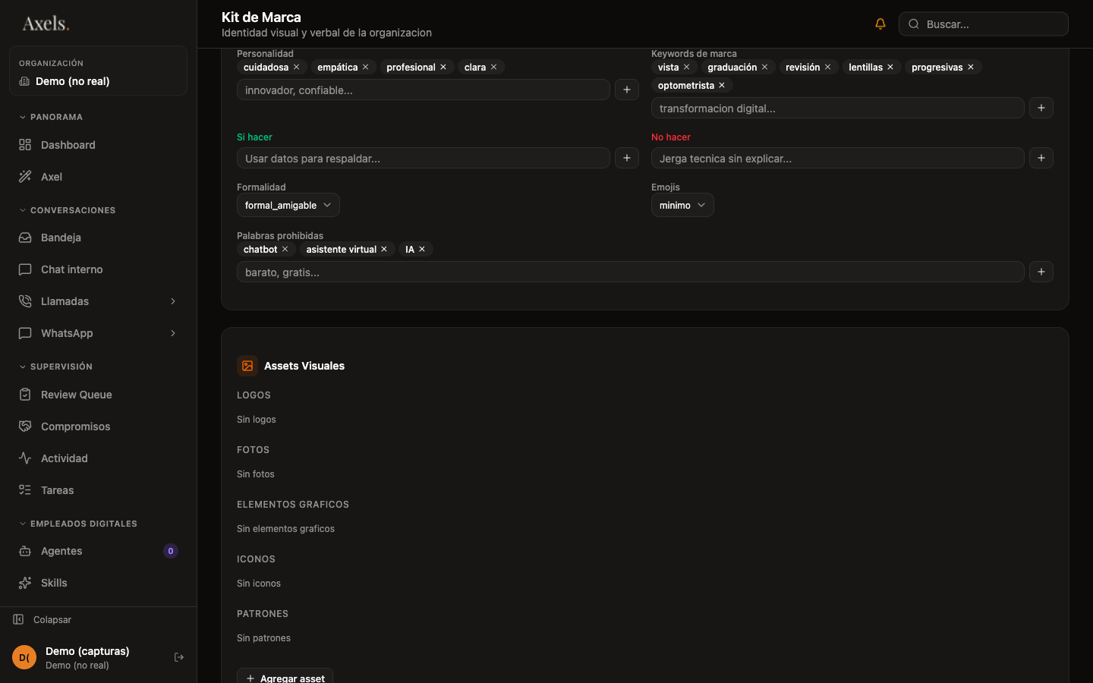Add a brand keyword with plus button
1093x683 pixels.
click(x=1041, y=108)
